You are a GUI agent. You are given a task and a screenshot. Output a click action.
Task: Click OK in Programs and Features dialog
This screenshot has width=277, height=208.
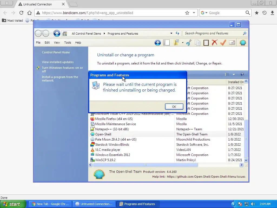point(174,107)
